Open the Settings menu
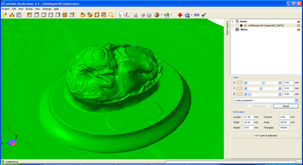303x165 pixels. (47, 9)
